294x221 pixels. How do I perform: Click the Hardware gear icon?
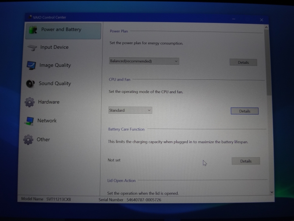pyautogui.click(x=30, y=102)
